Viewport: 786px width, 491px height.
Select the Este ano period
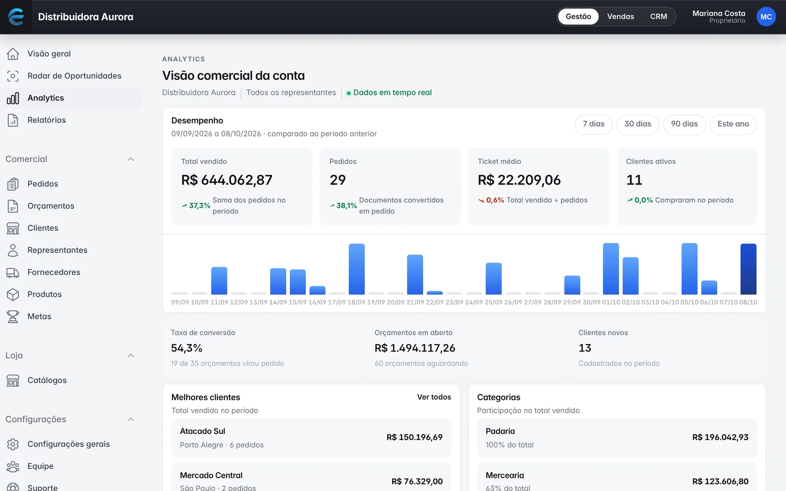pyautogui.click(x=733, y=124)
